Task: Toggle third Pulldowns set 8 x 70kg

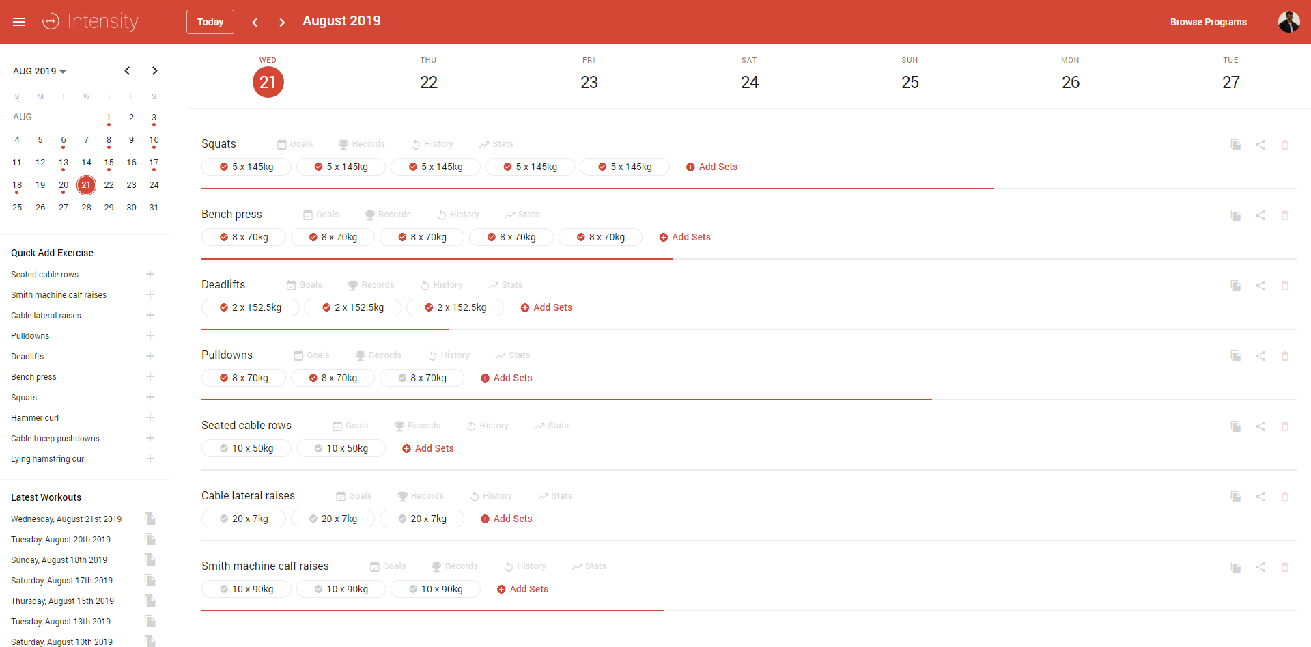Action: click(x=422, y=378)
